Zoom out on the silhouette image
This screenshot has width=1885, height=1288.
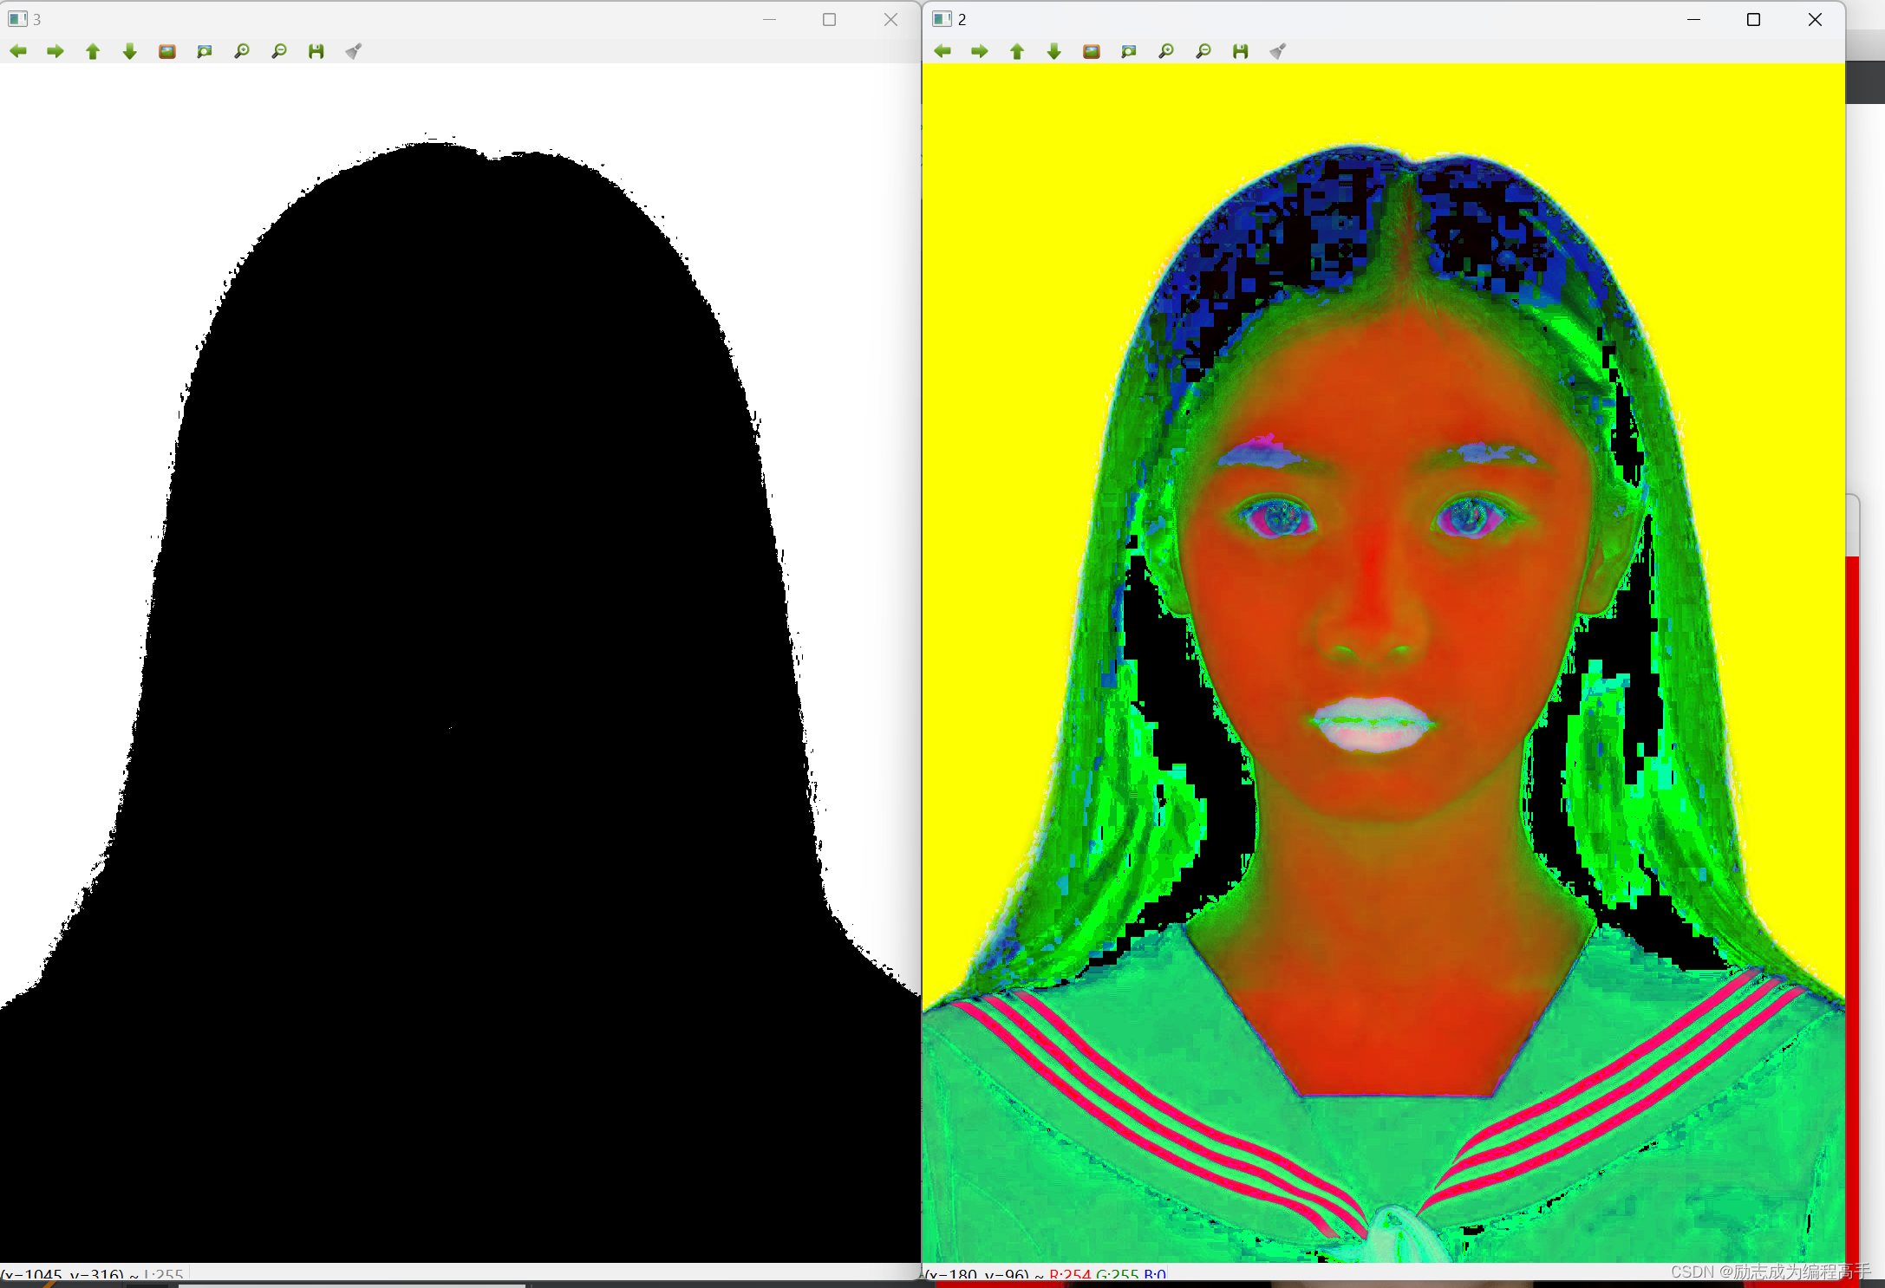click(x=279, y=51)
